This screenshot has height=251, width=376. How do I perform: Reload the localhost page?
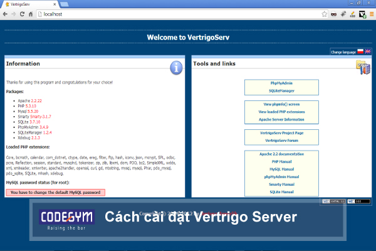pyautogui.click(x=22, y=14)
